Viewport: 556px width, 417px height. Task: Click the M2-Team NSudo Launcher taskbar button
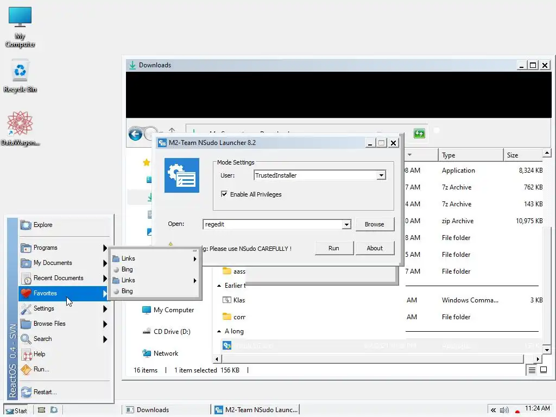pos(257,410)
